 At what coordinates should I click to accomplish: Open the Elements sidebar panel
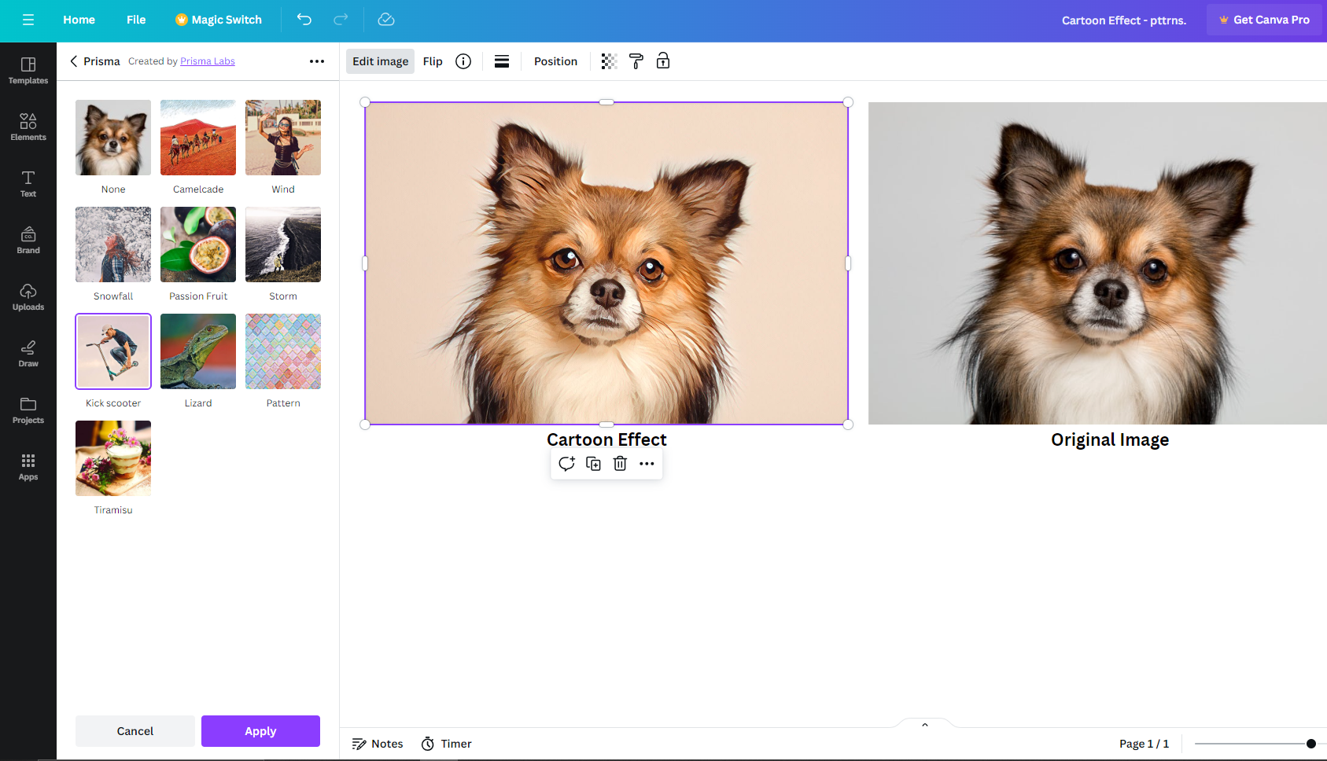28,127
